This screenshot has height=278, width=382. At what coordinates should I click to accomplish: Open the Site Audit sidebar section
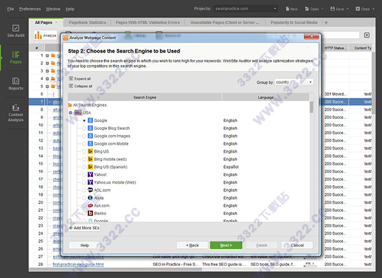coord(15,31)
